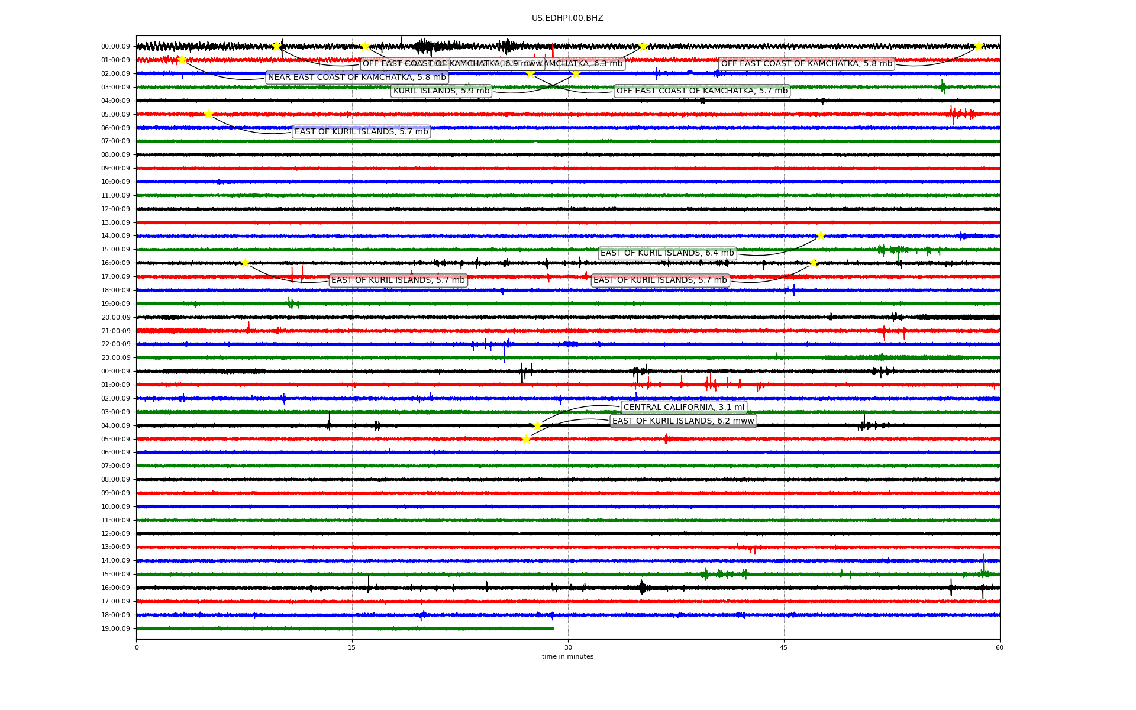Click the x-axis tick label 15
The image size is (1136, 710).
point(352,647)
